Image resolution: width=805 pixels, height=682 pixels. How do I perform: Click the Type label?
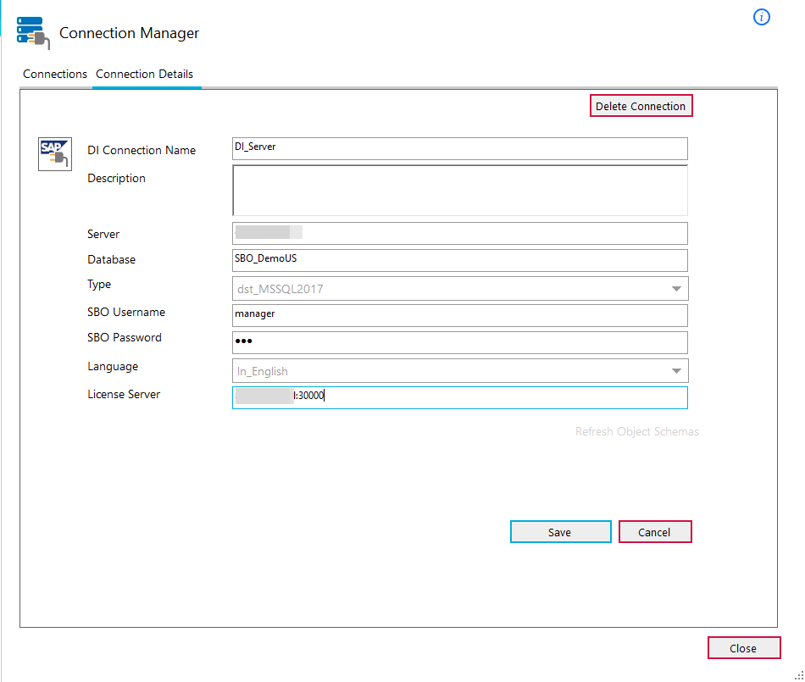click(x=99, y=285)
